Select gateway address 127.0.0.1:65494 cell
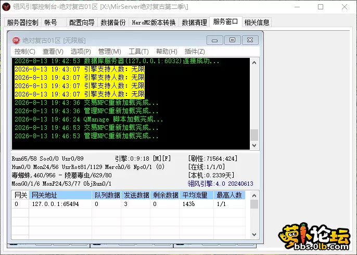The image size is (357, 255). [x=60, y=204]
